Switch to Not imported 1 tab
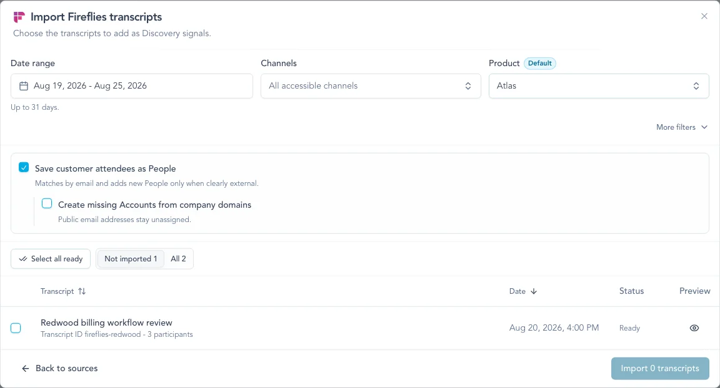Screen dimensions: 720x388 pos(131,259)
